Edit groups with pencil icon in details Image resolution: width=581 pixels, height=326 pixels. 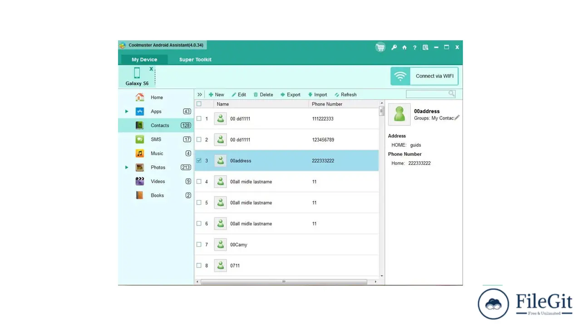point(457,118)
